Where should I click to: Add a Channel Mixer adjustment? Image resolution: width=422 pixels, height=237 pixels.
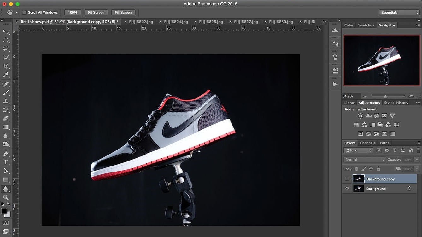coord(388,125)
